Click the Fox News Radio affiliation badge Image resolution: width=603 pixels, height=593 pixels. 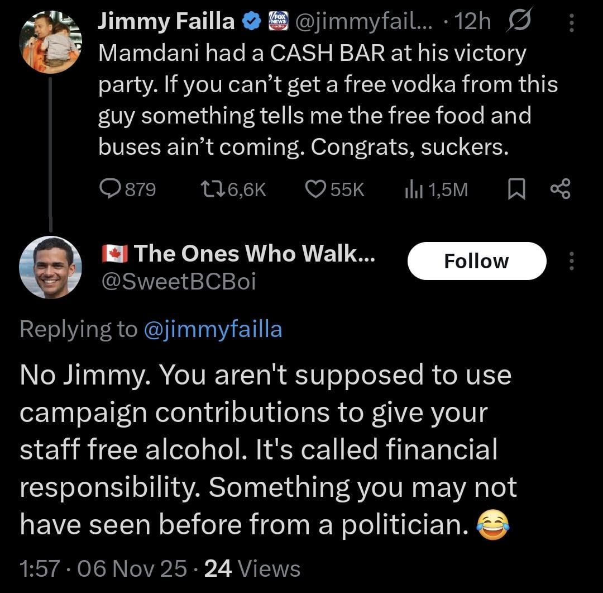pos(277,21)
